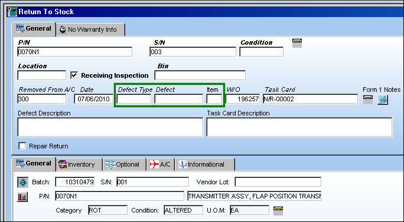Click the bar chart icon beside P/N
This screenshot has width=404, height=222.
pos(22,197)
